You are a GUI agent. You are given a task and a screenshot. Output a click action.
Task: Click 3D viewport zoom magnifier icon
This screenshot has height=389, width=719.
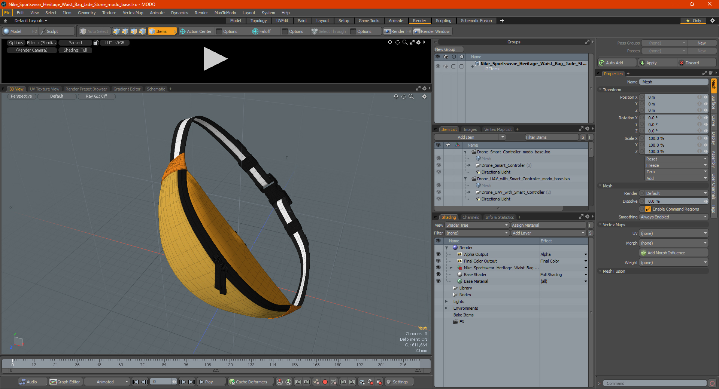coord(411,97)
